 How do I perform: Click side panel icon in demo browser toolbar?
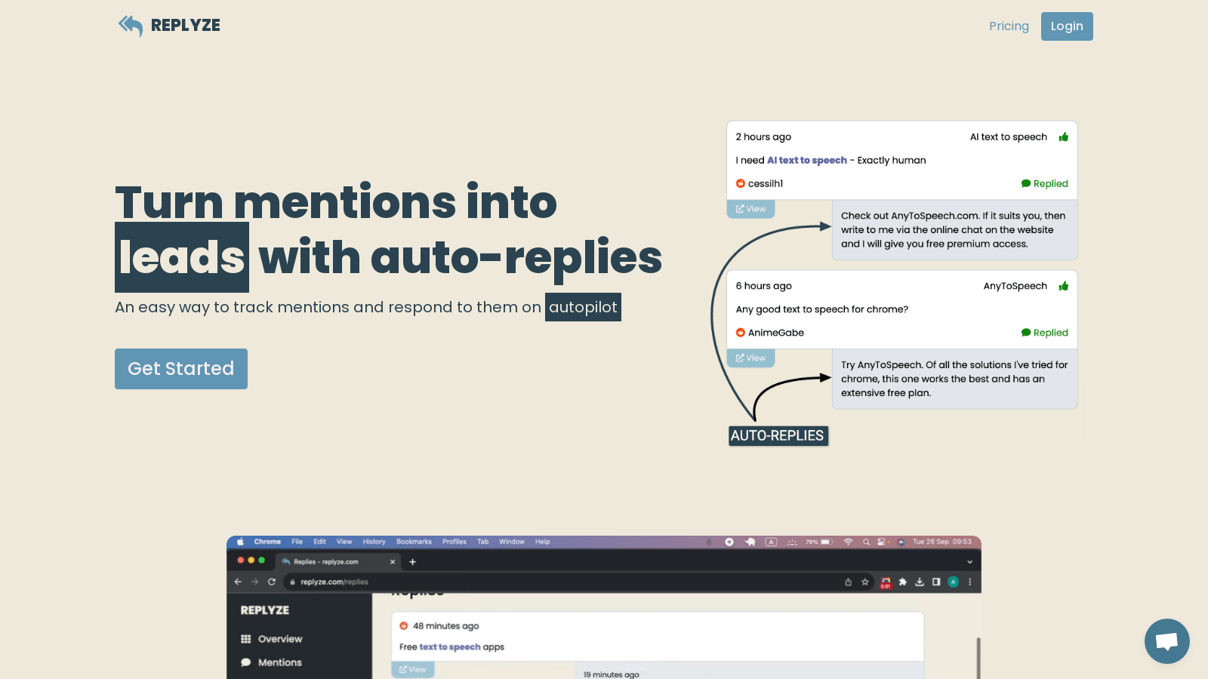[x=936, y=582]
